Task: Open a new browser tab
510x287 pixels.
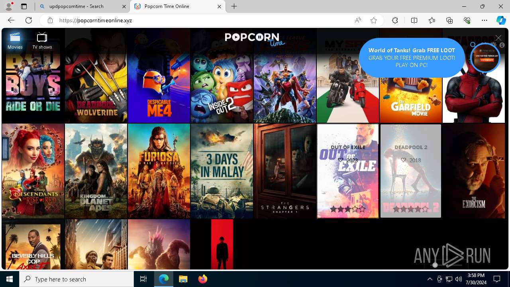Action: tap(234, 6)
